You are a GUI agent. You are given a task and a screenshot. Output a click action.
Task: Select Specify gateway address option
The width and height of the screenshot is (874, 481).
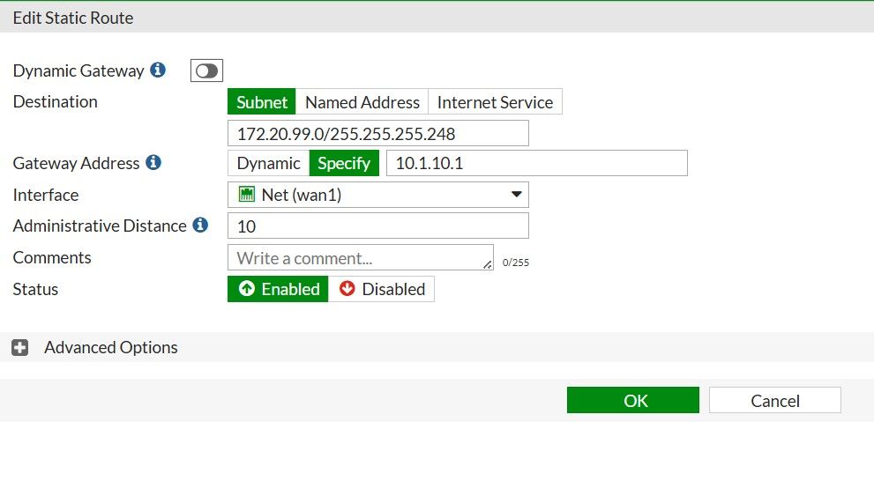pos(344,163)
